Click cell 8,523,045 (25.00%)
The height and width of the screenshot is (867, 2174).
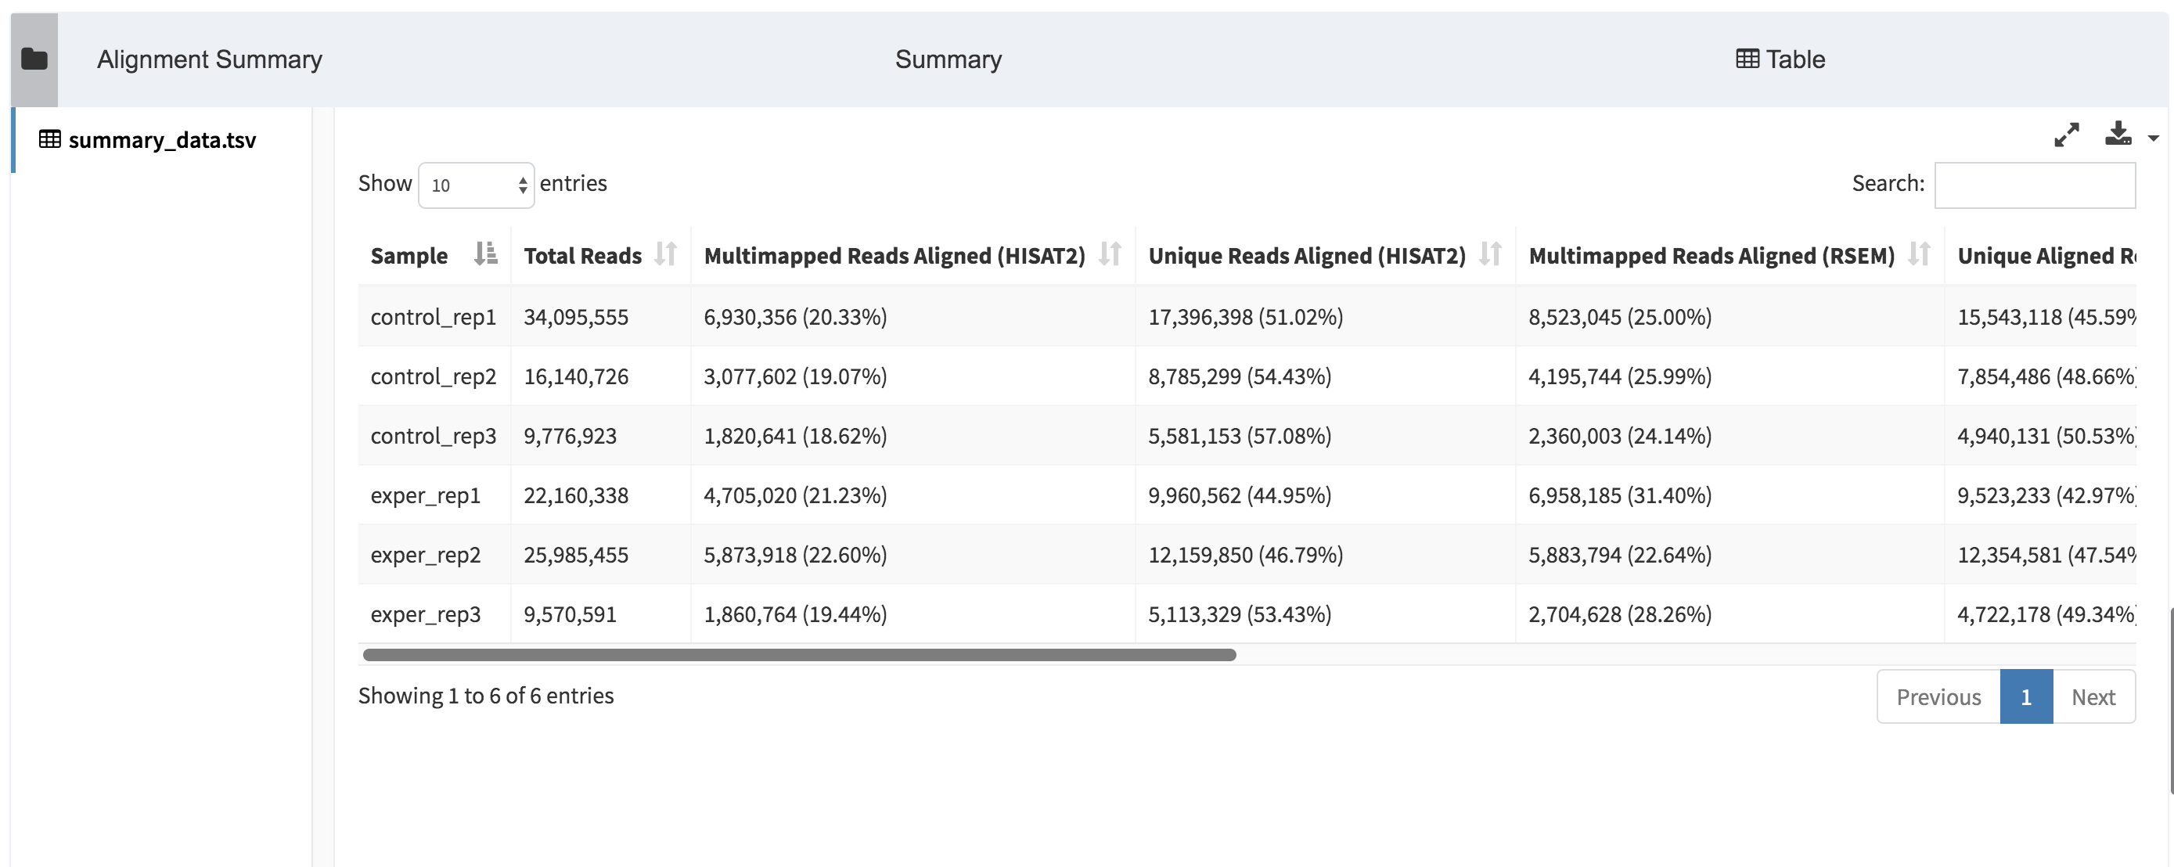[1619, 317]
